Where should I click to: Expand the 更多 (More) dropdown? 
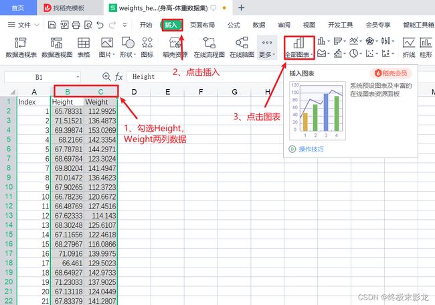267,48
